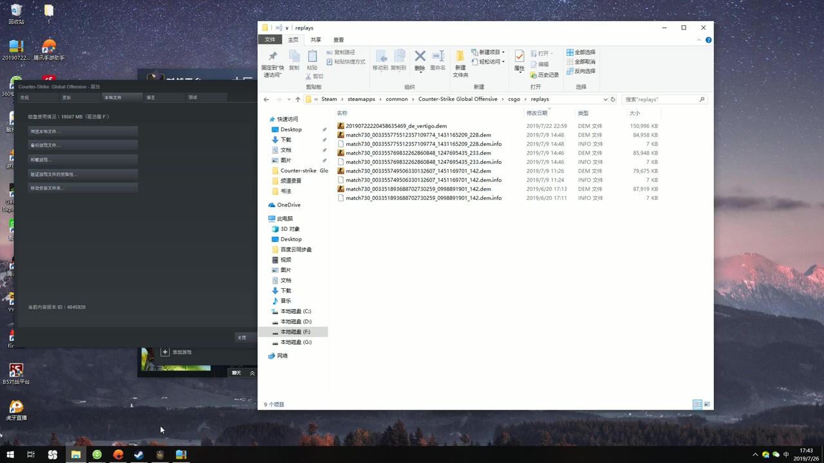Open the File (文件) ribbon tab
Image resolution: width=824 pixels, height=463 pixels.
(x=270, y=40)
